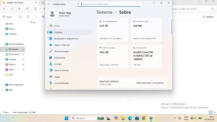Open Windows Start menu
Viewport: 217px width, 122px height.
pos(66,118)
